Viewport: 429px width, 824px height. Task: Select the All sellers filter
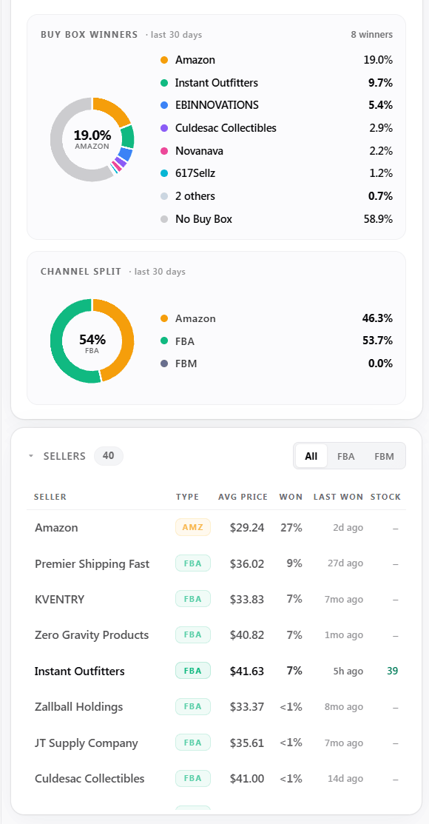[311, 456]
